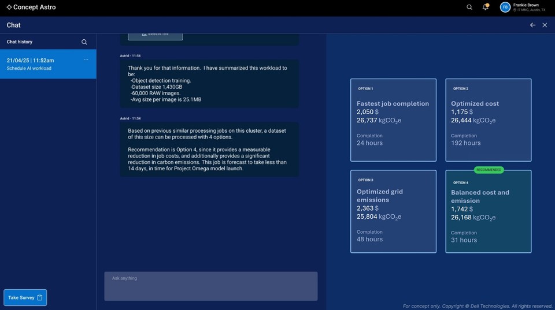
Task: Choose Option 1 Fastest job completion card
Action: 393,120
